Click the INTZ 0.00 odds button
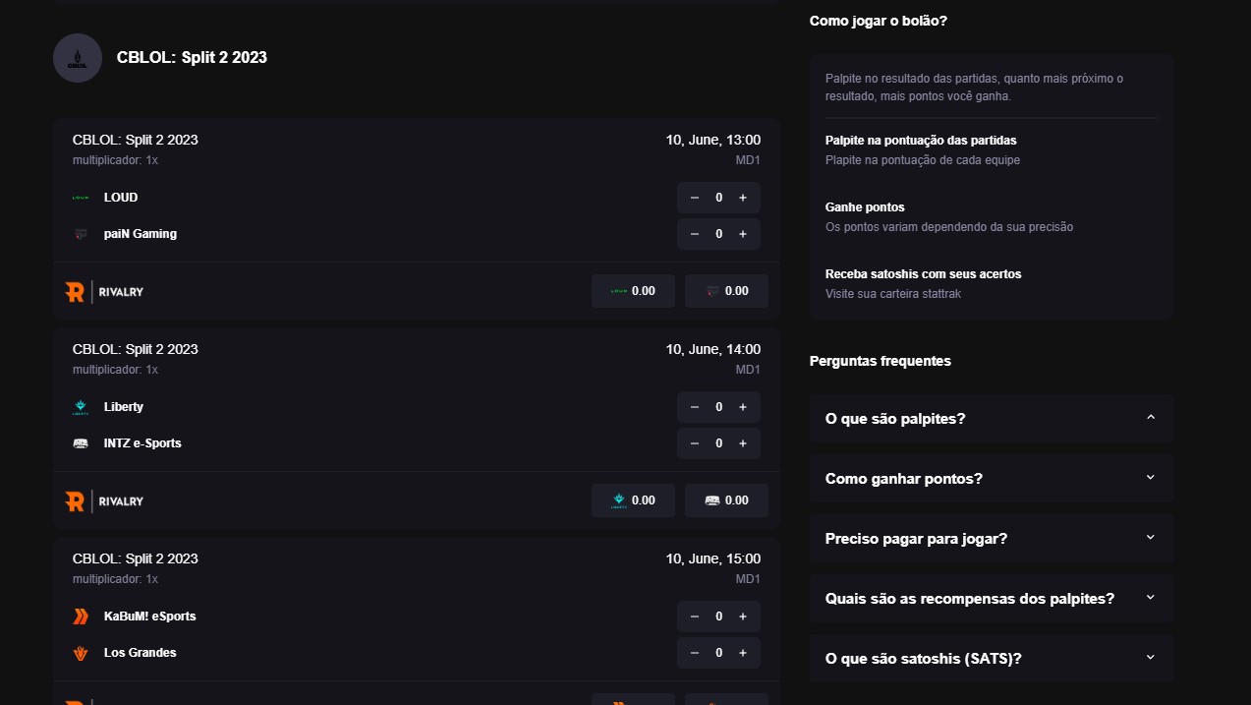 [726, 499]
